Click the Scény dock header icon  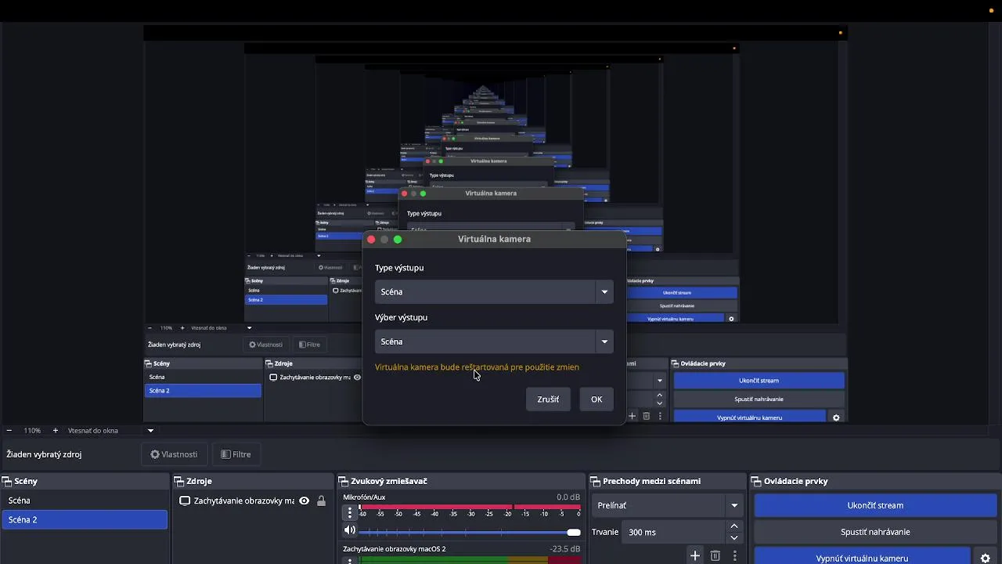(6, 481)
